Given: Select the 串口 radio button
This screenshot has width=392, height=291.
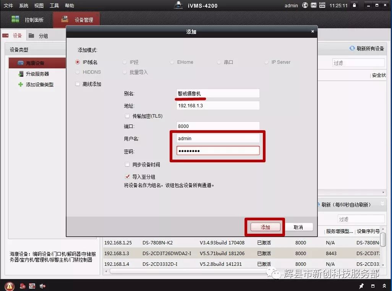Looking at the screenshot, I should click(219, 62).
